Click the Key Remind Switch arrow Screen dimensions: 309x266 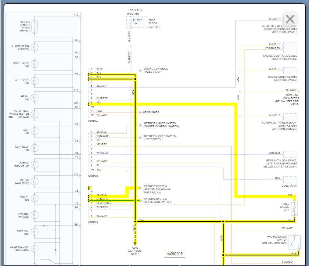pos(141,201)
